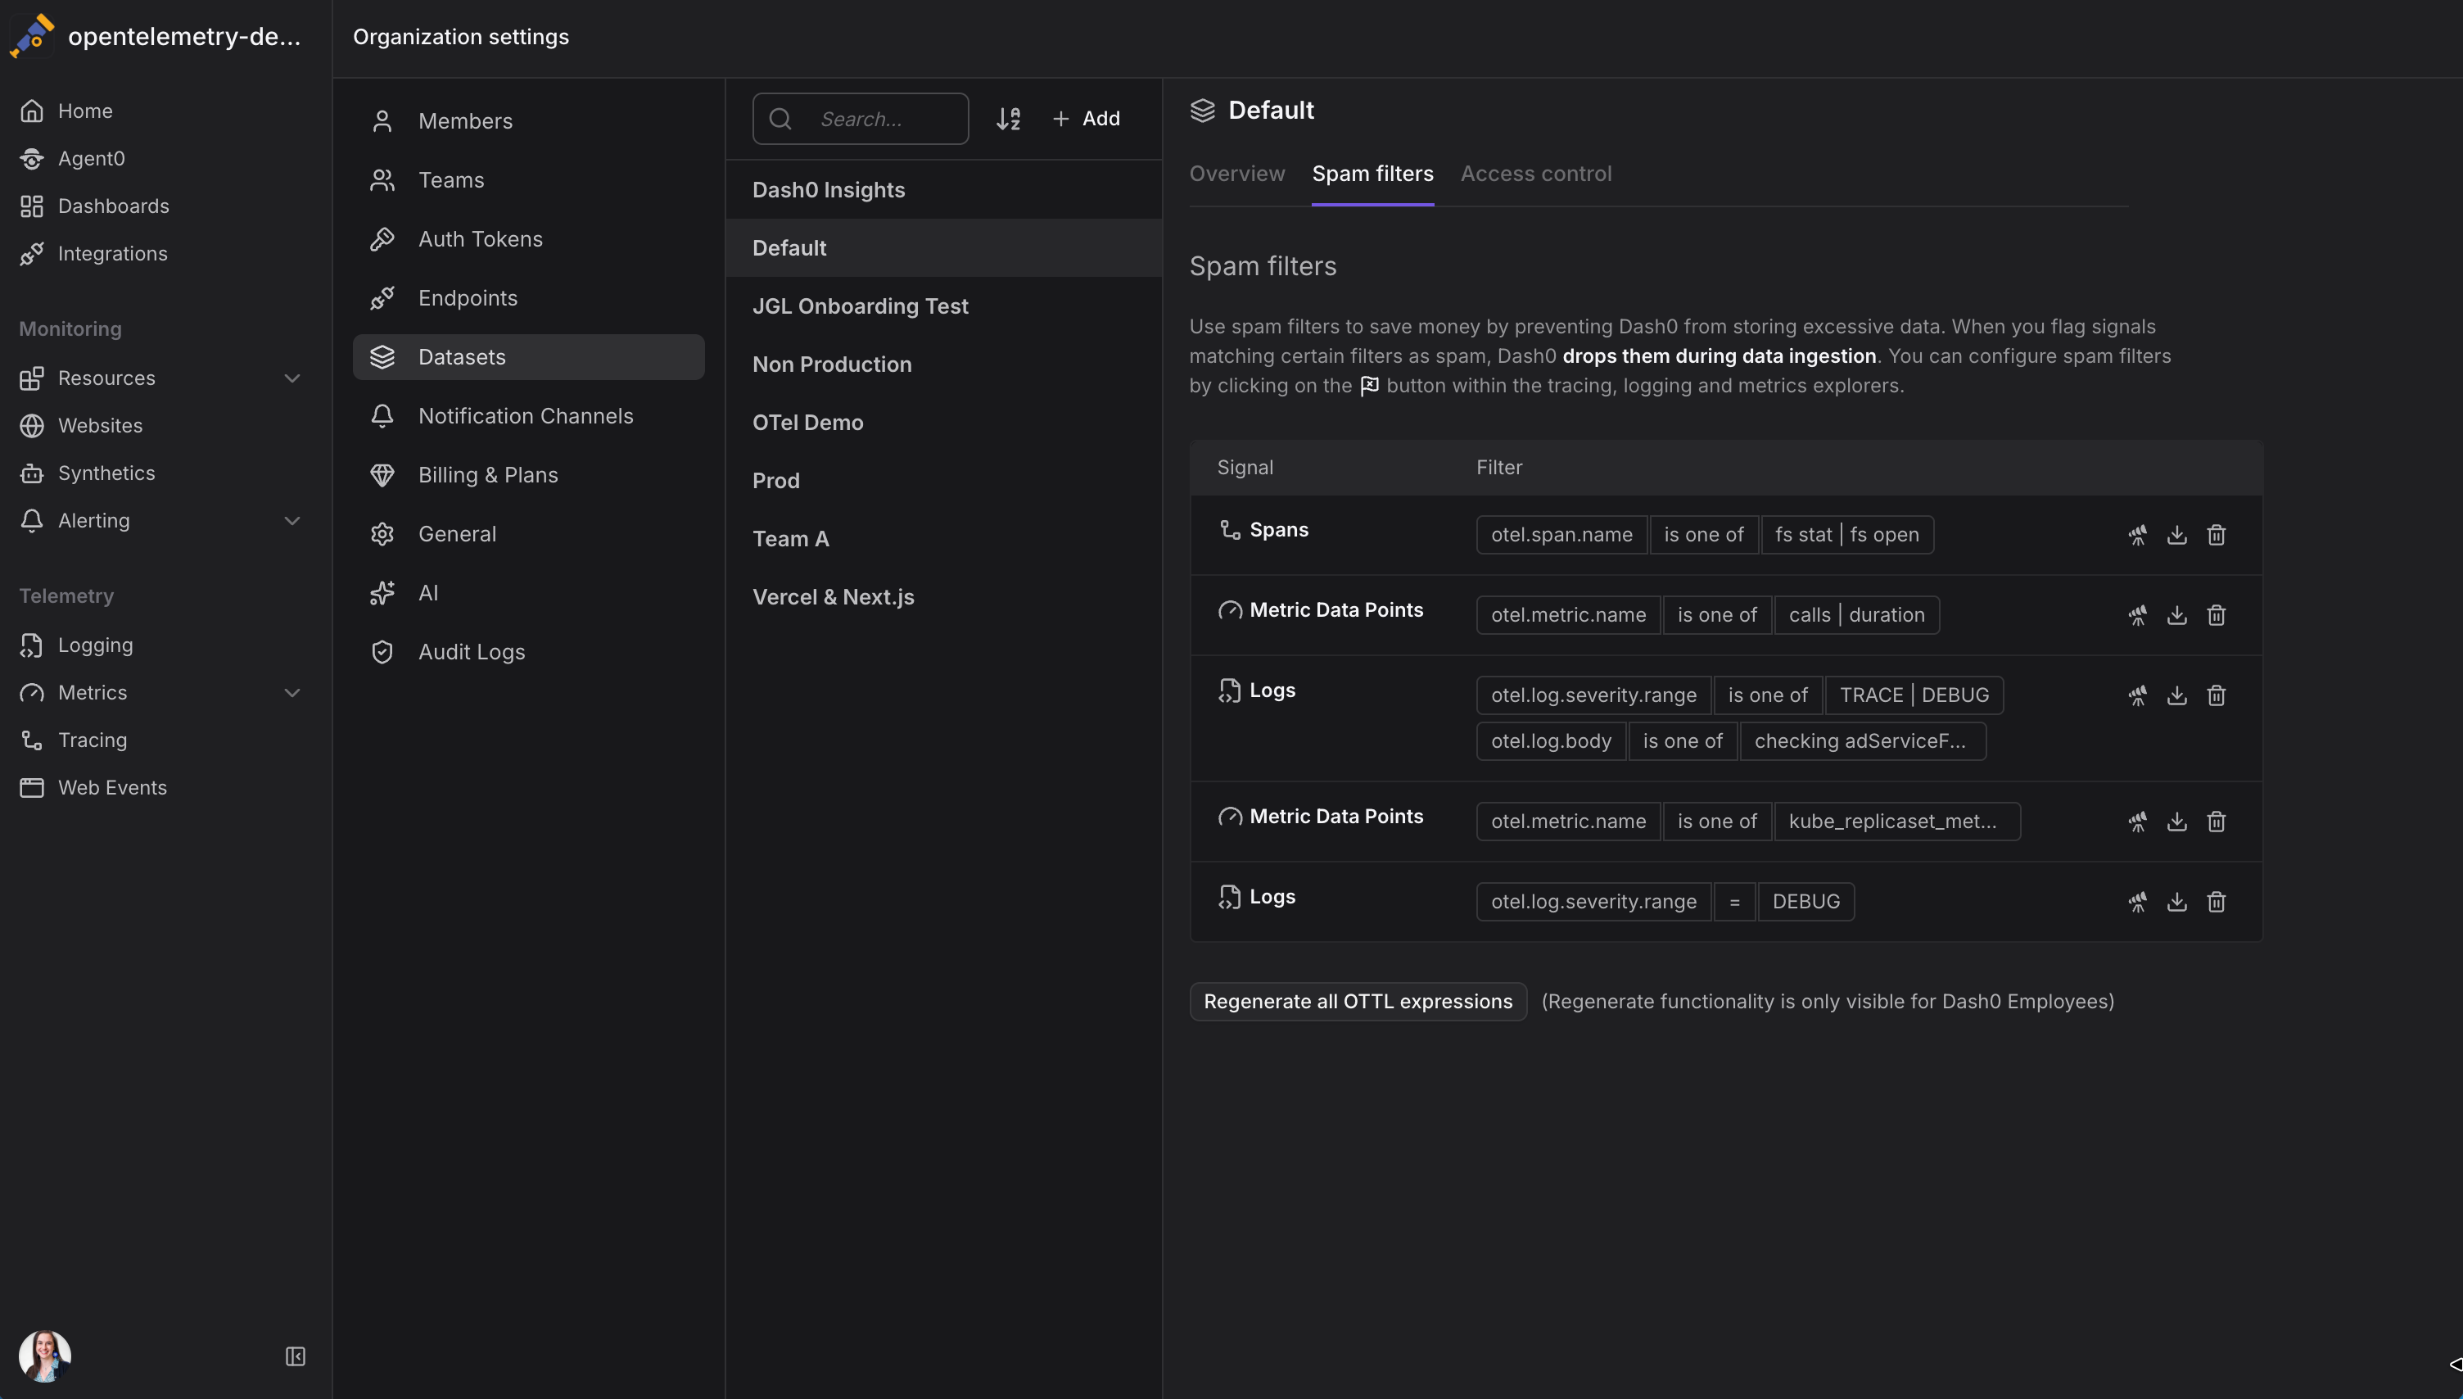2463x1399 pixels.
Task: Collapse the left sidebar panel
Action: pyautogui.click(x=295, y=1356)
